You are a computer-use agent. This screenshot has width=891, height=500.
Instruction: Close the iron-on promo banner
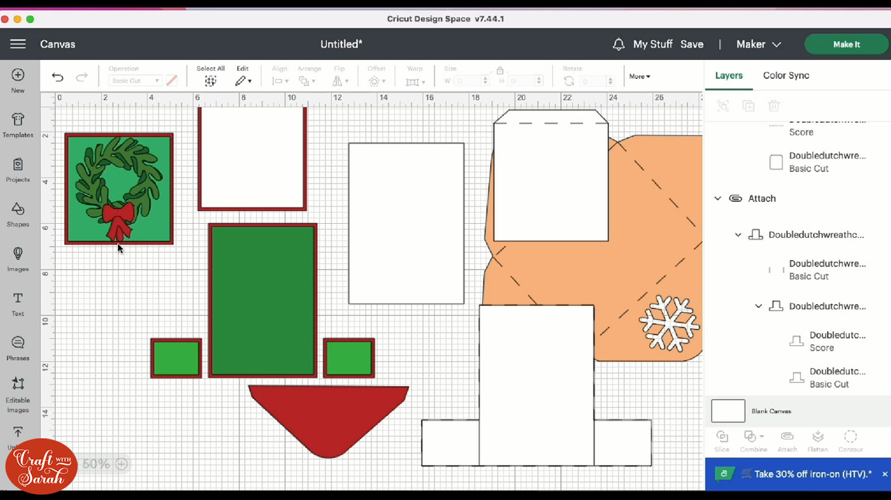884,474
